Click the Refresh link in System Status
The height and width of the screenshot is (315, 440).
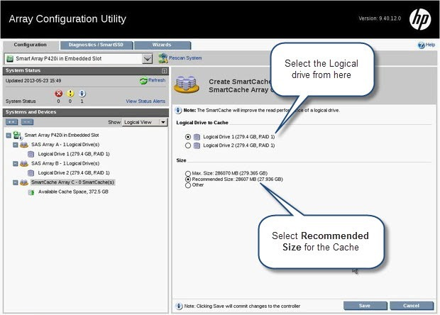pyautogui.click(x=157, y=80)
